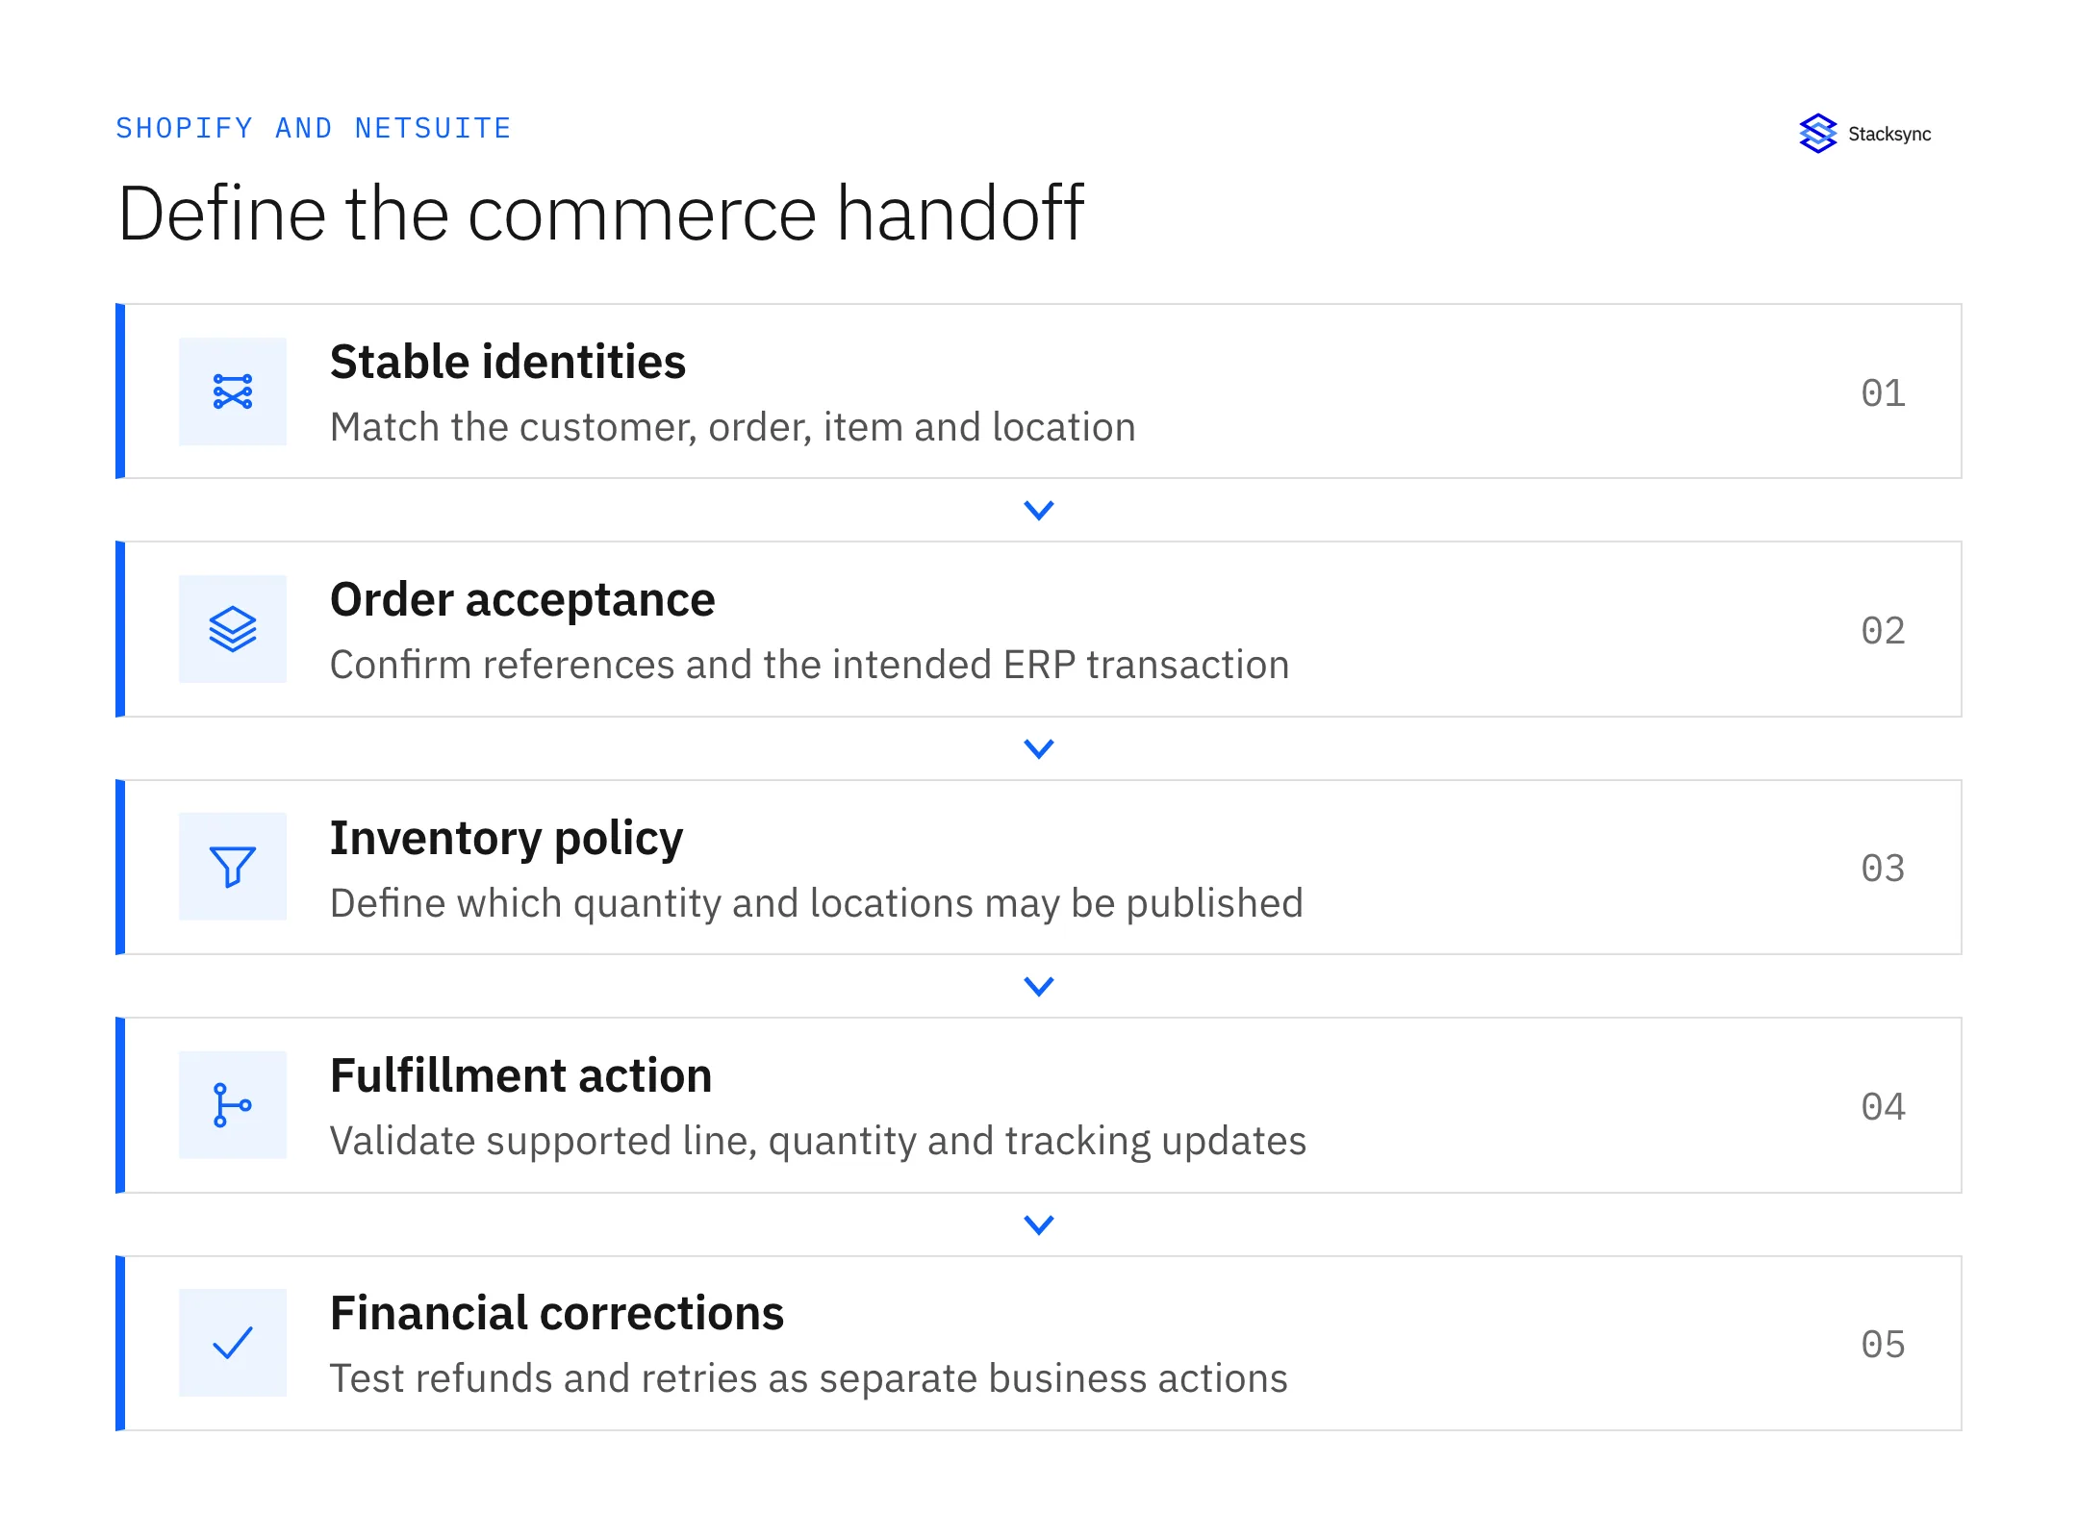Select the 'Inventory policy' heading
The image size is (2078, 1539).
(x=506, y=838)
